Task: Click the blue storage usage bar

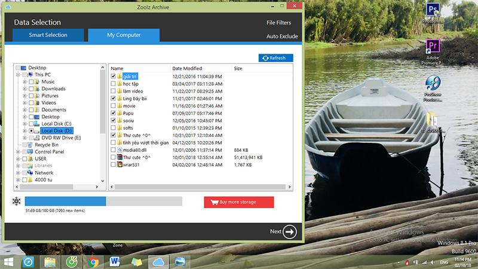Action: click(x=65, y=201)
